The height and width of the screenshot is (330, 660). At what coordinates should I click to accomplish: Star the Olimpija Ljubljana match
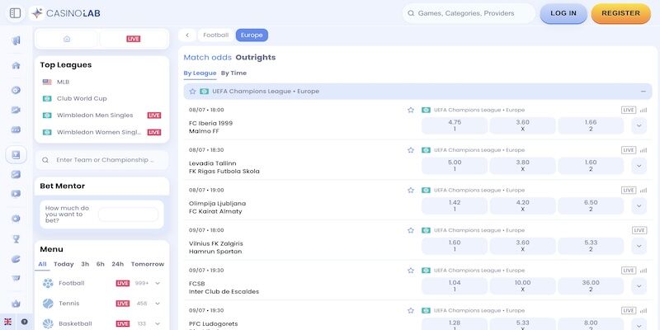point(411,191)
